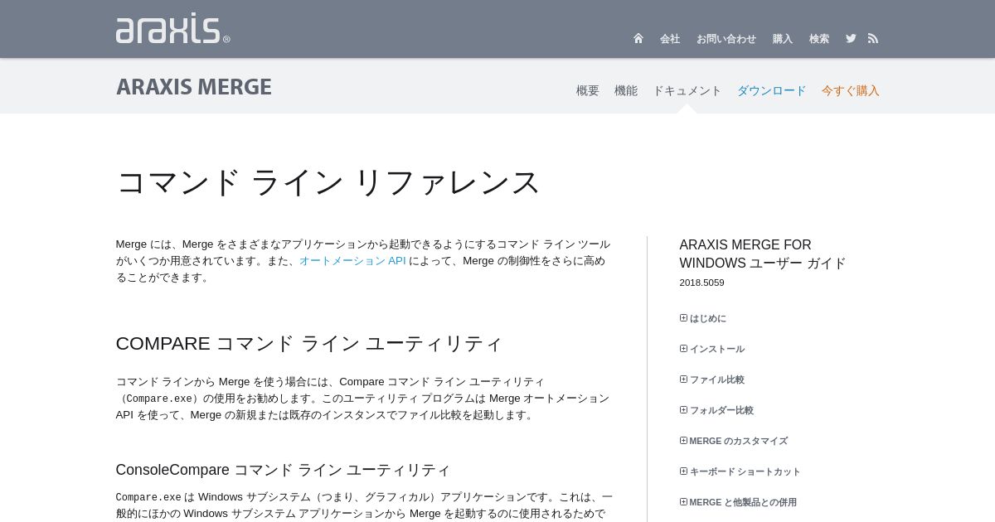Follow the オートメーション API link
Viewport: 995px width, 522px height.
(x=352, y=260)
